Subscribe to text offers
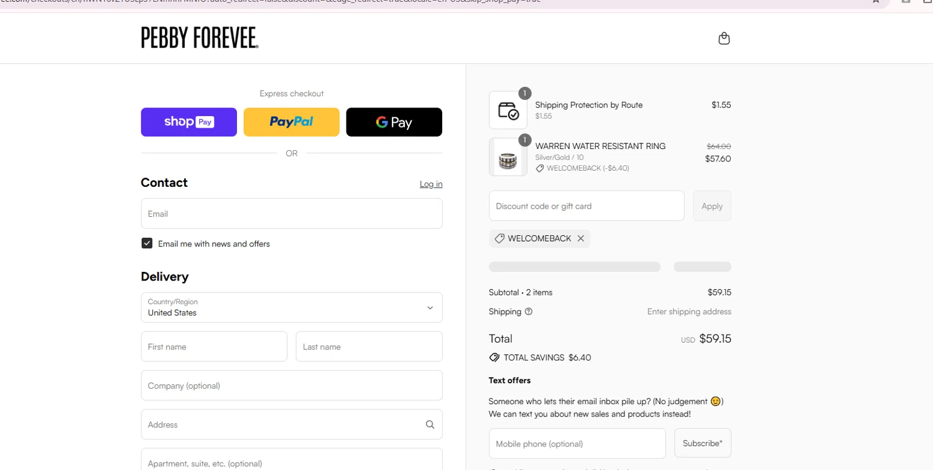The width and height of the screenshot is (933, 470). click(703, 443)
